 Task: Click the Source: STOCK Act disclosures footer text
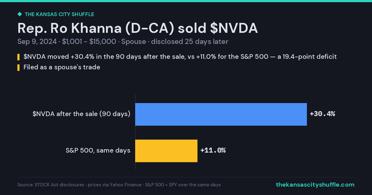(119, 185)
